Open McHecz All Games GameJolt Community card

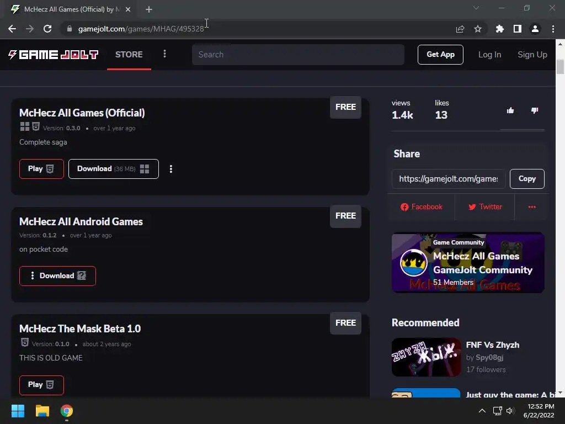point(468,262)
